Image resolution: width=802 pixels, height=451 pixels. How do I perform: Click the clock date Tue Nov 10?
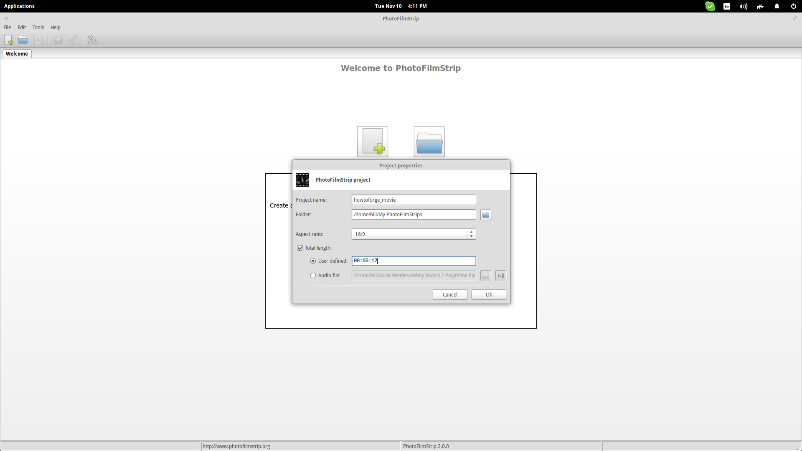pyautogui.click(x=388, y=6)
